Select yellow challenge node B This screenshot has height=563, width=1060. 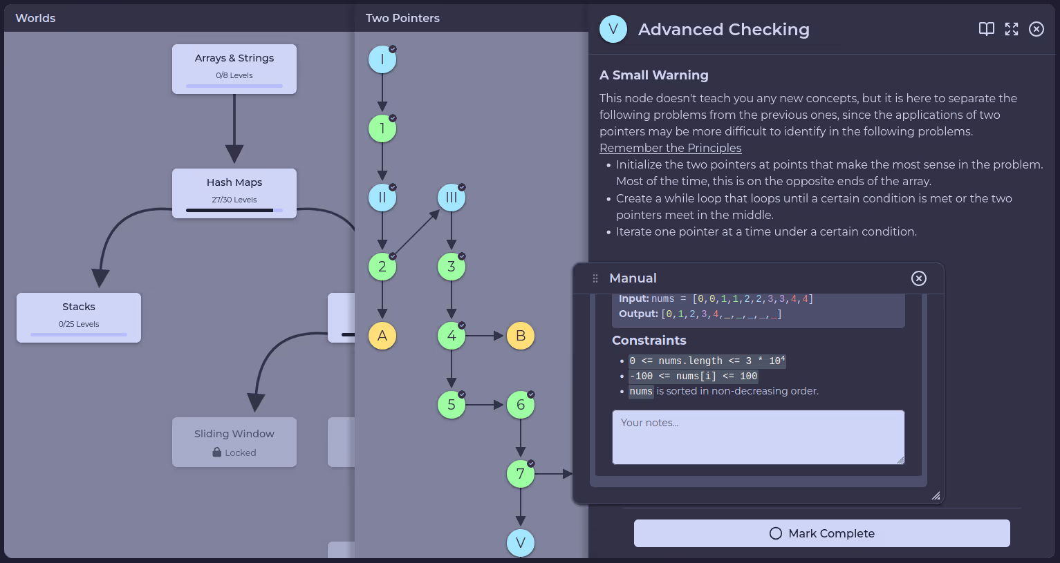pos(521,336)
